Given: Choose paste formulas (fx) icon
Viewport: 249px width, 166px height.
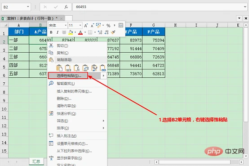Looking at the screenshot, I should [77, 68].
